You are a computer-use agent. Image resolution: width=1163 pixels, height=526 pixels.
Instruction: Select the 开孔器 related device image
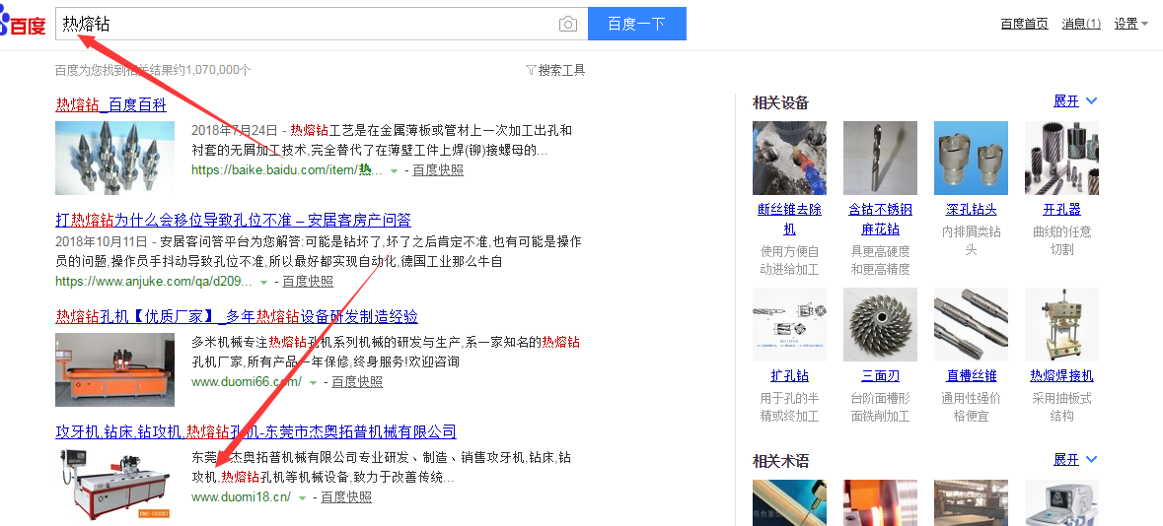(1061, 158)
